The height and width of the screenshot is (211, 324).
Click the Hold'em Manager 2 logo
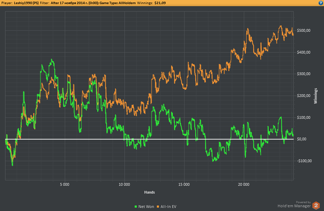[x=316, y=205]
